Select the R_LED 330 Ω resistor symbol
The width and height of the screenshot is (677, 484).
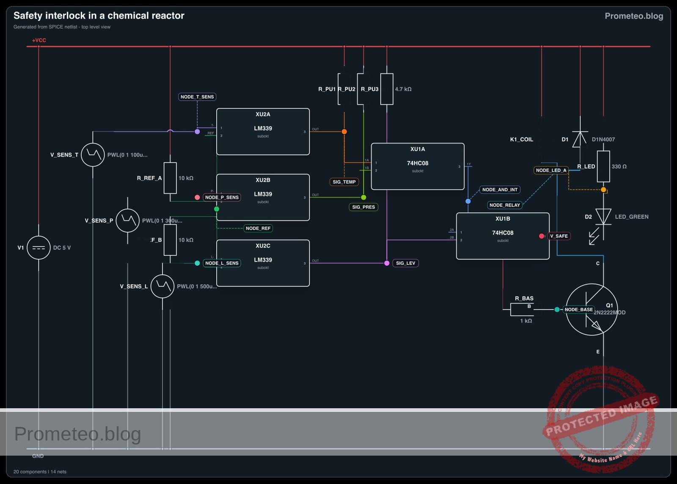[x=603, y=166]
